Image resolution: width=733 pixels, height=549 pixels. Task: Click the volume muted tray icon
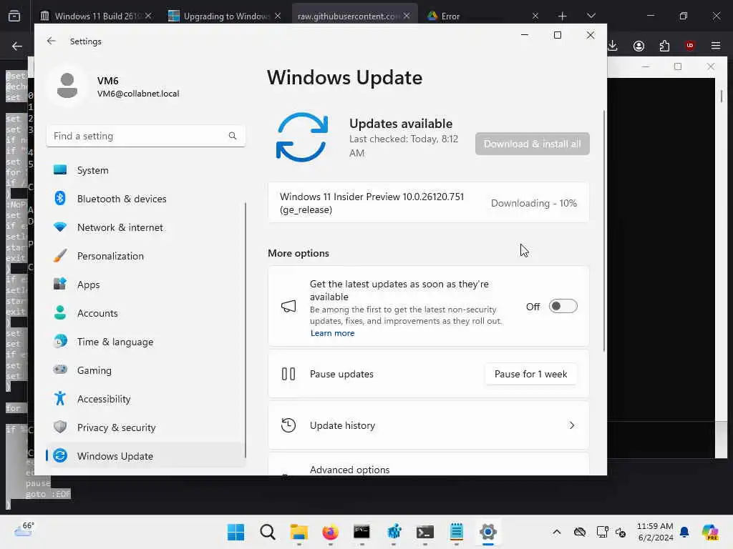[621, 532]
